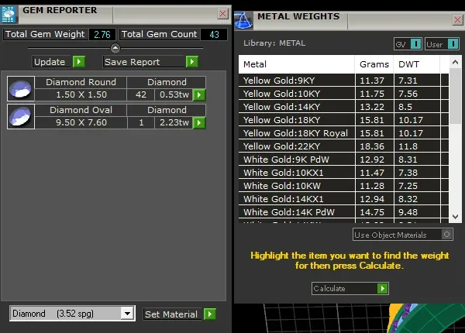Select the White Gold:9K PdW row
This screenshot has height=333, width=465.
(x=343, y=160)
